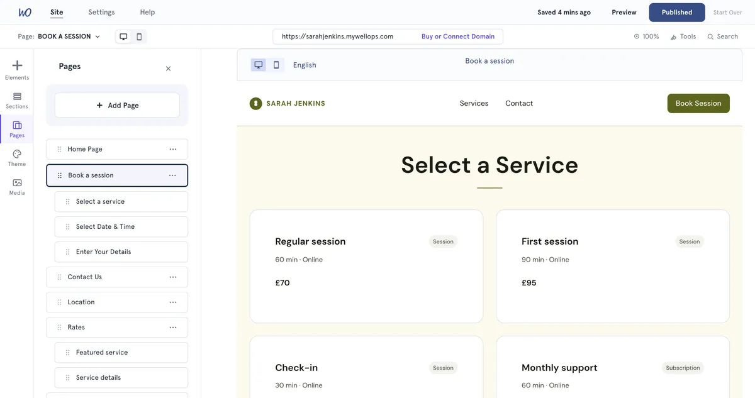This screenshot has width=755, height=398.
Task: Click the Select a Service heading
Action: [489, 165]
